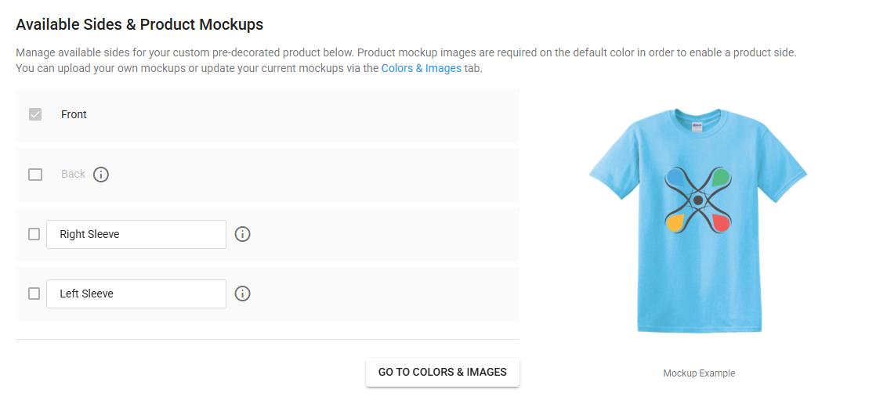Enable the Back side checkbox

click(35, 175)
